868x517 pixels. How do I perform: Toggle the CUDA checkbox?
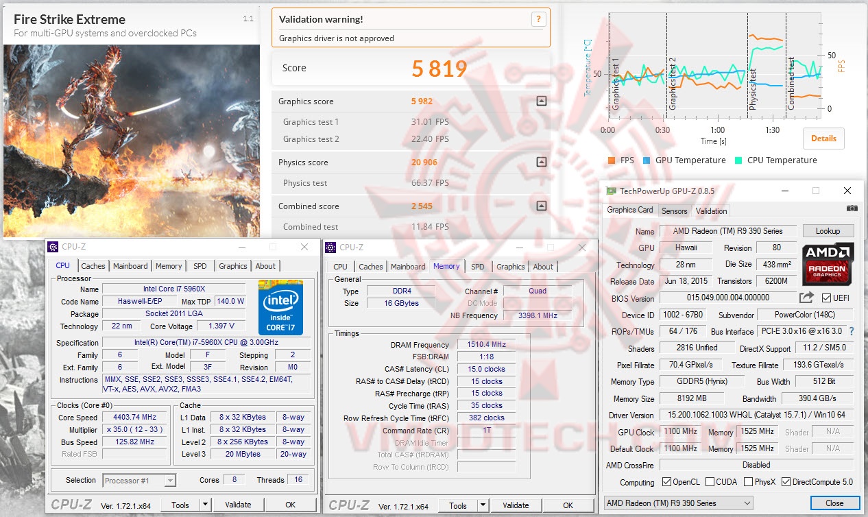point(710,482)
